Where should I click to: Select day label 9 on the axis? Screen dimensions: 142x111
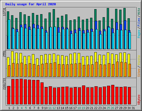pos(42,108)
